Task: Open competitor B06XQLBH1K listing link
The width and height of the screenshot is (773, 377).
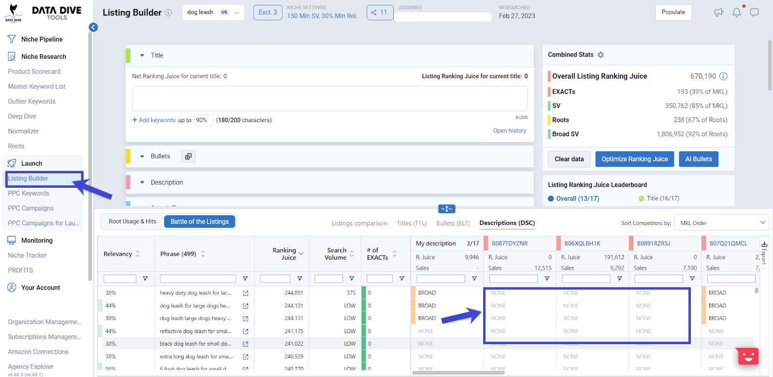Action: tap(582, 244)
